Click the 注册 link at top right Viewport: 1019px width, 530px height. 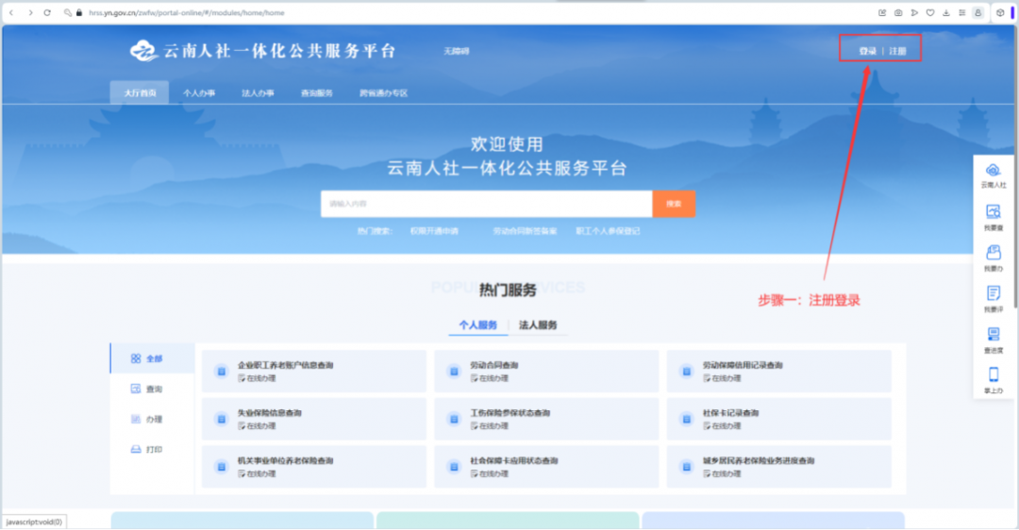click(x=897, y=51)
